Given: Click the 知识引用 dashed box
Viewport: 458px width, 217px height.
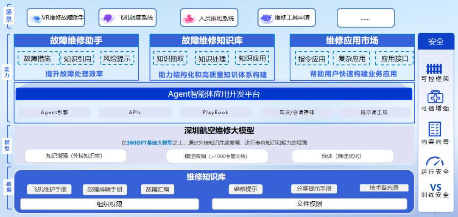Looking at the screenshot, I should tap(78, 58).
